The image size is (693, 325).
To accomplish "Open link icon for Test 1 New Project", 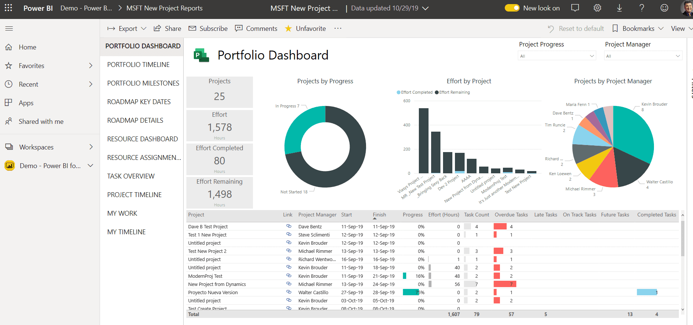I will point(289,234).
